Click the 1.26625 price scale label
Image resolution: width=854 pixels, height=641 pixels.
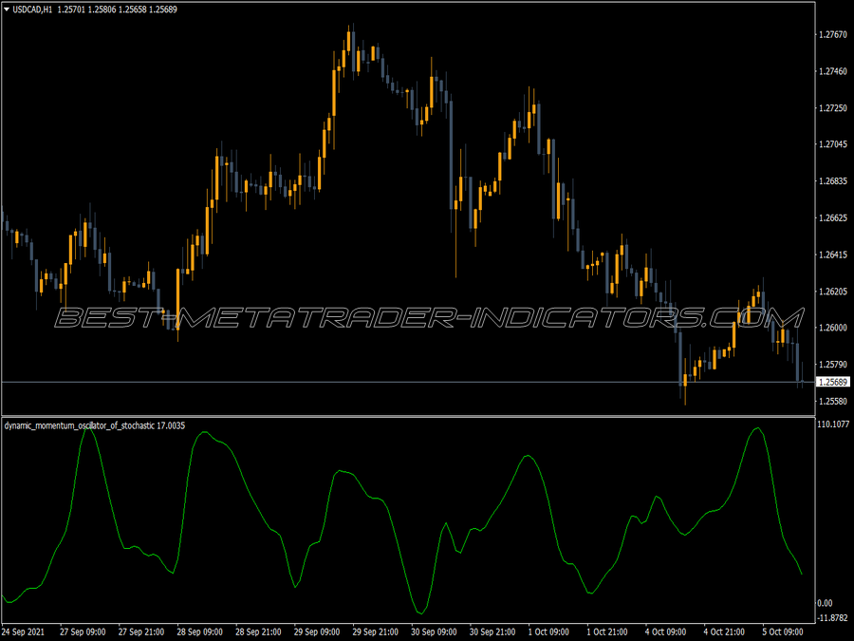(833, 218)
